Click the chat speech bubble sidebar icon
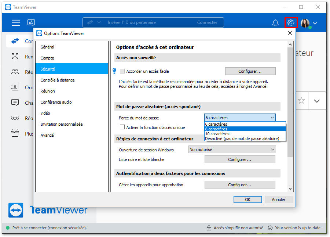The height and width of the screenshot is (237, 330). (x=15, y=103)
